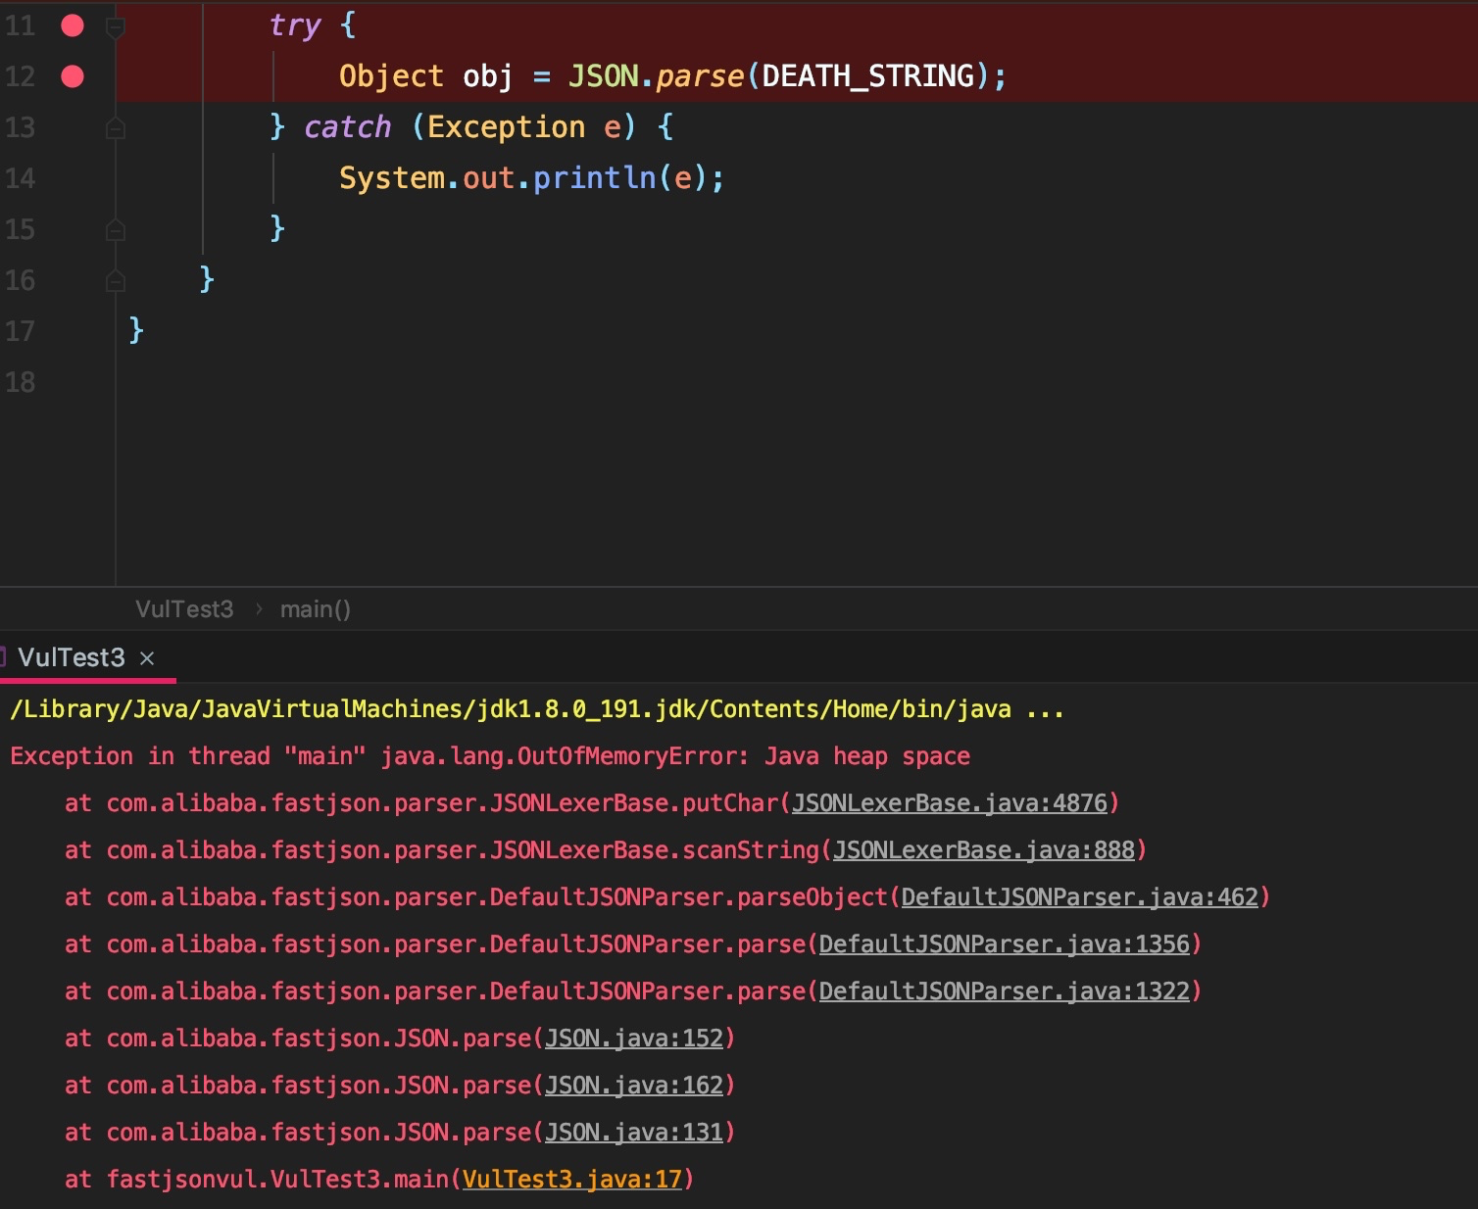
Task: Open the JSON.java:162 stack trace link
Action: click(634, 1086)
